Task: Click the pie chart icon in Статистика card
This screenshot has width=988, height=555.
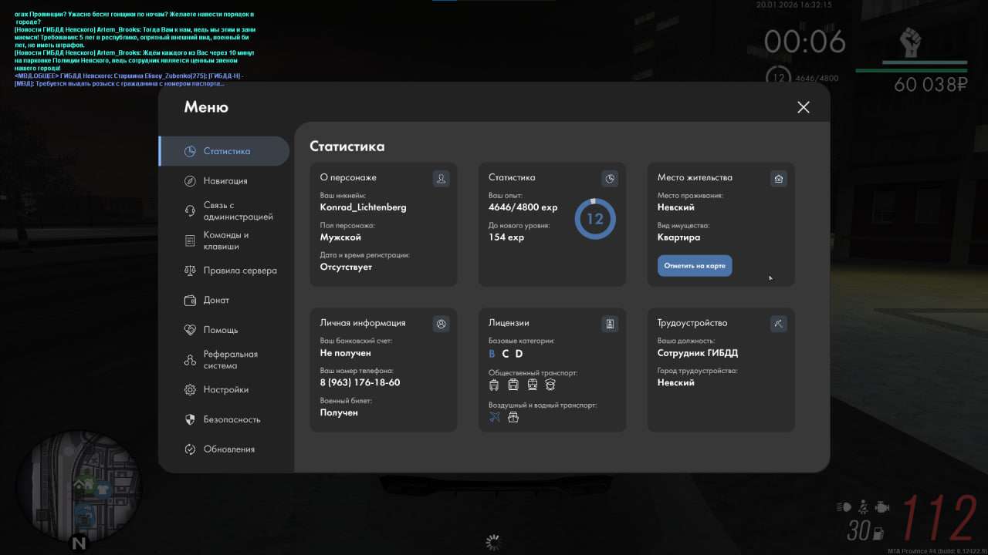Action: click(x=610, y=178)
